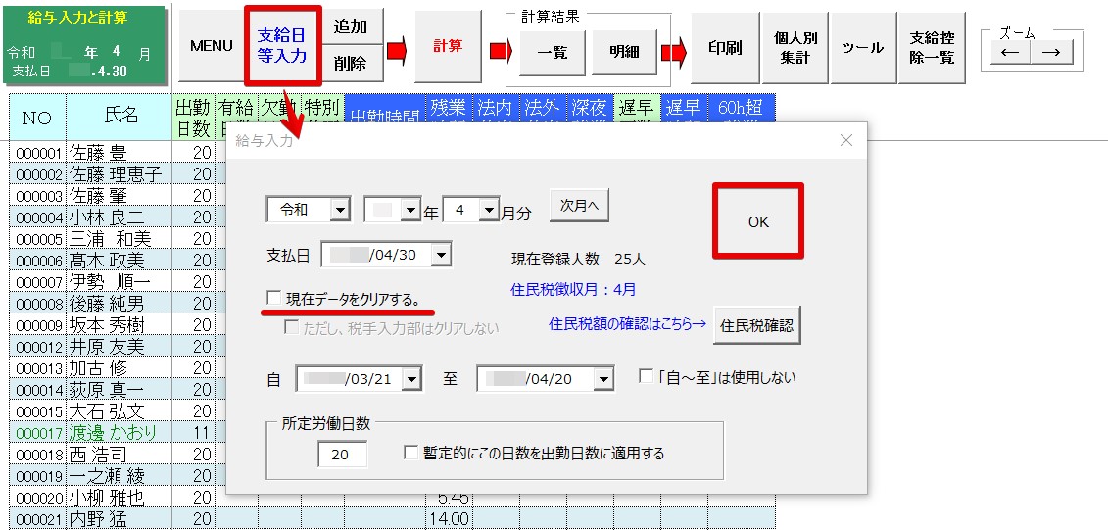Open 個人別集計 summary

coord(795,47)
